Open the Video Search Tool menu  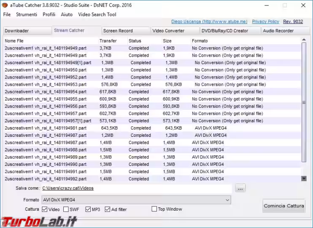point(97,14)
